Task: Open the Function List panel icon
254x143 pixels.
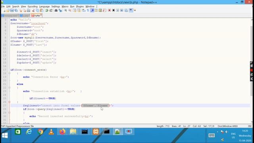Action: [104, 11]
